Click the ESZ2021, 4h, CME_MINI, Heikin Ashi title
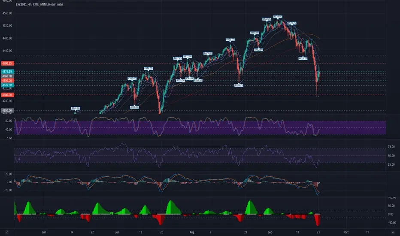Screen dimensions: 400x236 tap(39, 4)
